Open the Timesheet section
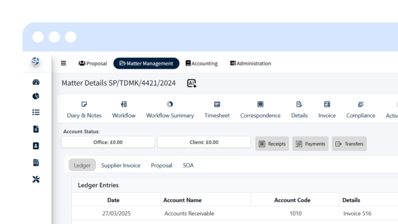 217,110
